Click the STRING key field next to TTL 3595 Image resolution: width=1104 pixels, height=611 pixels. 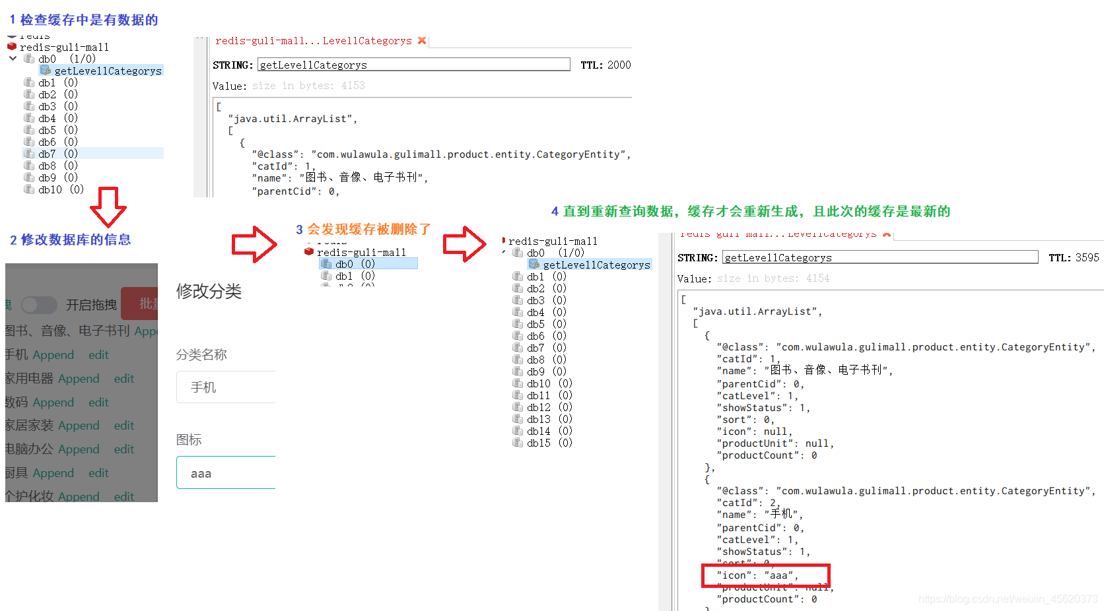click(880, 257)
